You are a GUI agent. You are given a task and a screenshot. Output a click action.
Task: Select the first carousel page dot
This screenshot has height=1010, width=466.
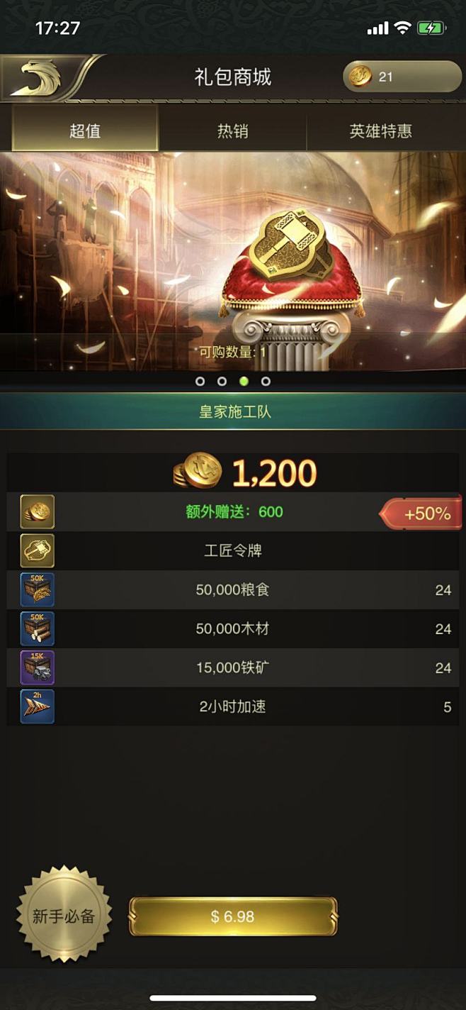(x=200, y=381)
